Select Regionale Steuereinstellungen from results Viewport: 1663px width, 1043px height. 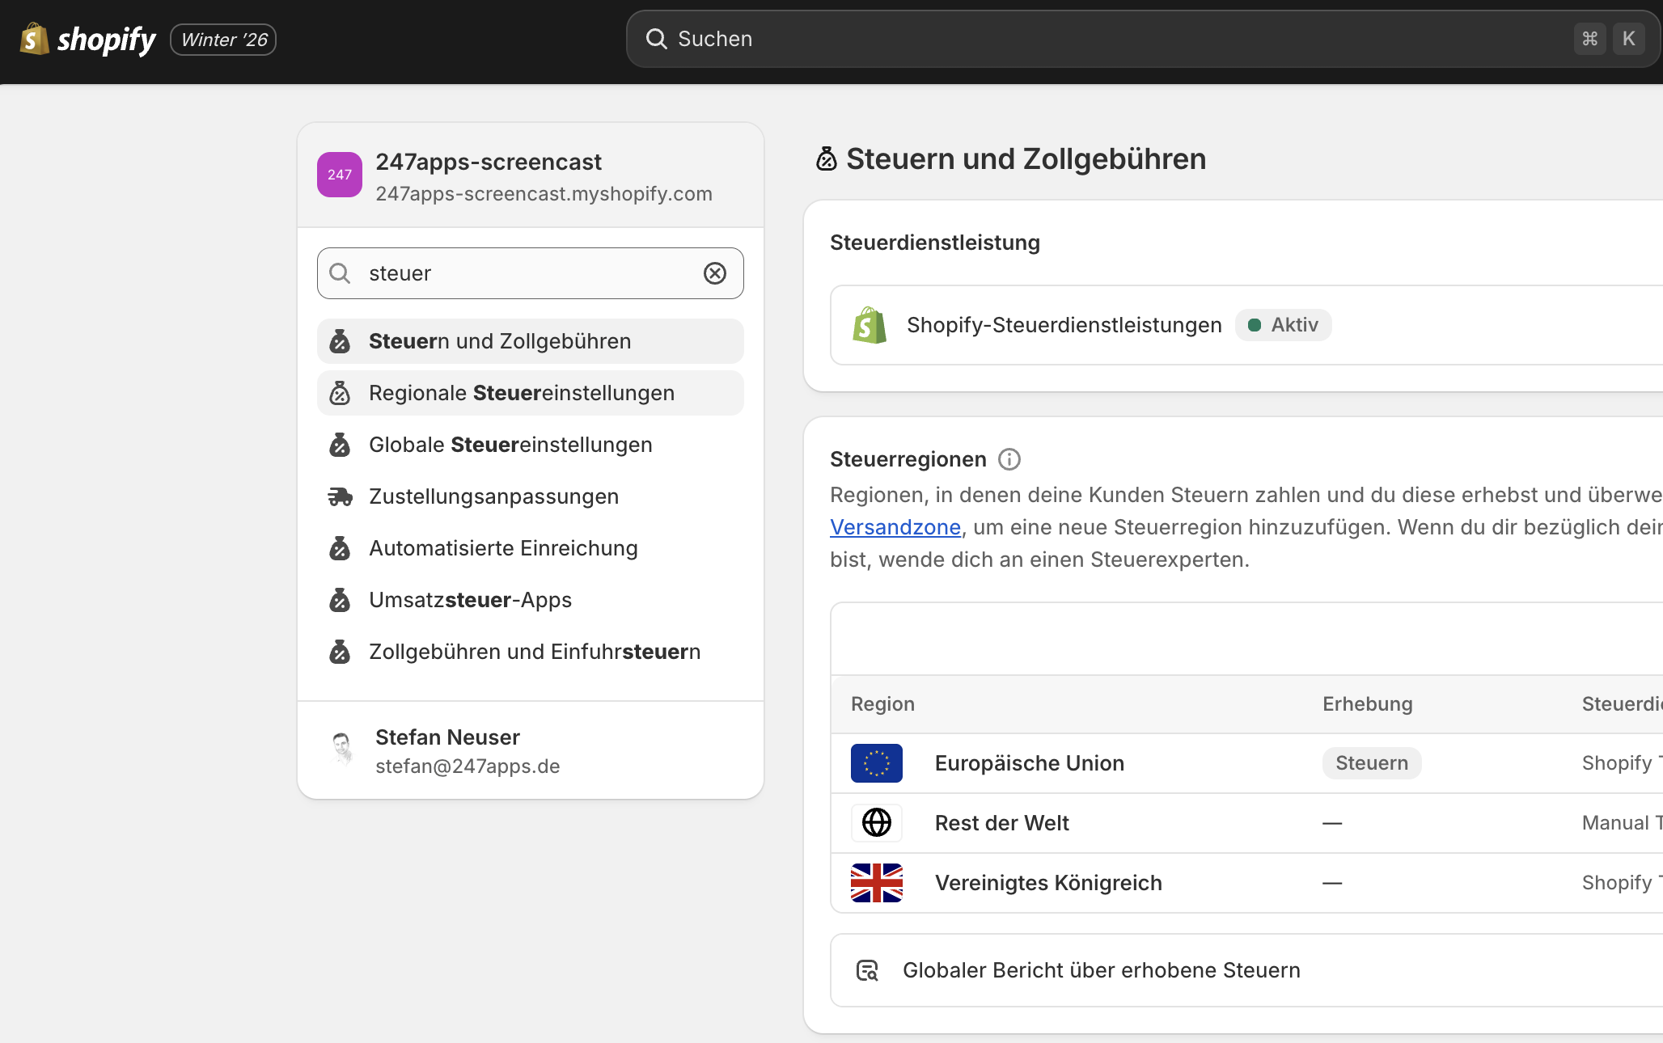pyautogui.click(x=521, y=393)
